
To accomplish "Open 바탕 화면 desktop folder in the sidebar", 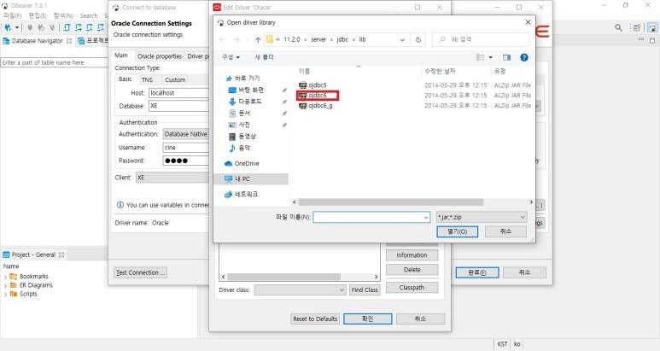I will 246,90.
